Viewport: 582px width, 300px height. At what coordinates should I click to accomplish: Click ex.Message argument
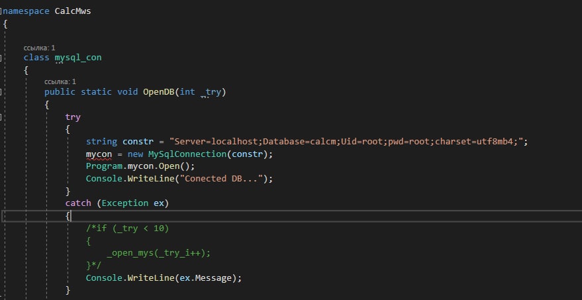[205, 277]
